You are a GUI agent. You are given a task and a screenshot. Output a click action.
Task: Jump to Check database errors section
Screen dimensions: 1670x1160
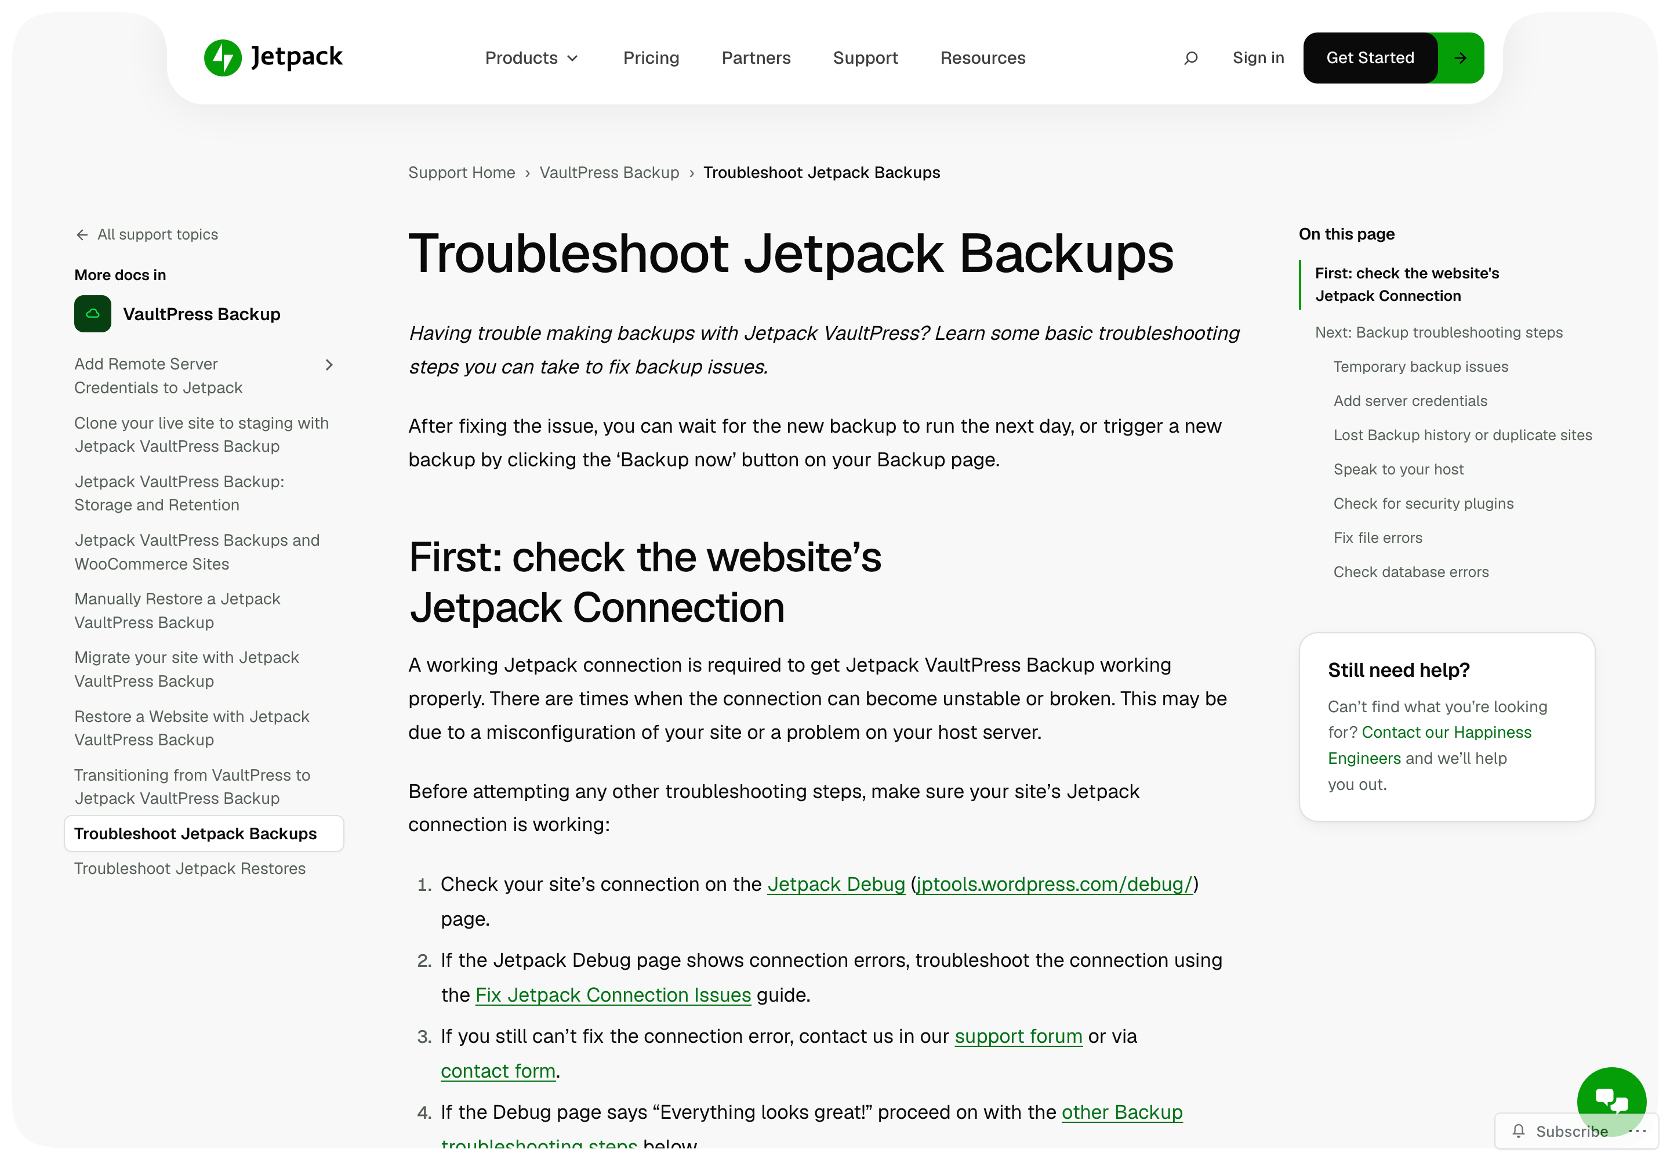(1411, 571)
